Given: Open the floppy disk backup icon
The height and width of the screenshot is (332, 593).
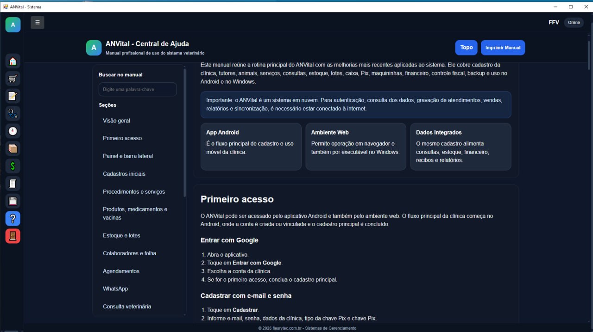Looking at the screenshot, I should coord(13,201).
